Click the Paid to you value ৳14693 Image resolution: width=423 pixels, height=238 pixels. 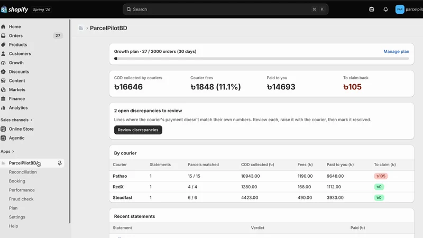[x=281, y=87]
